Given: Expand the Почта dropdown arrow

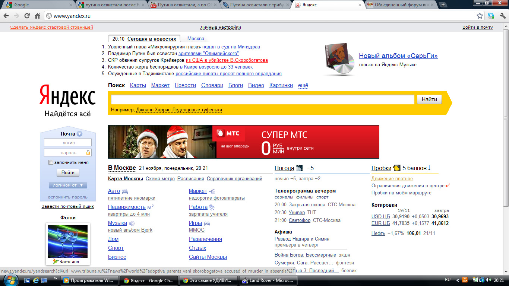Looking at the screenshot, I should 80,134.
